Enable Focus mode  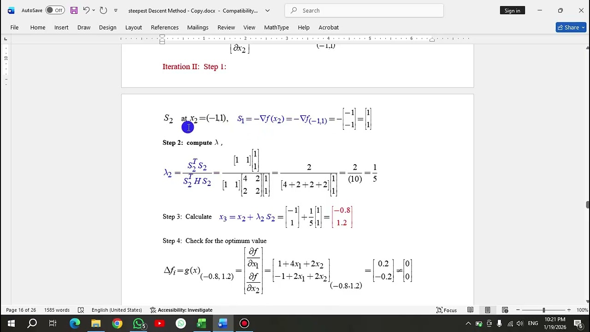(x=447, y=310)
